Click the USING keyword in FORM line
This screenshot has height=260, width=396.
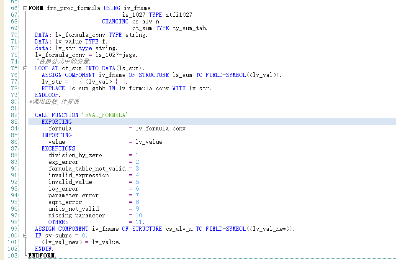point(112,8)
